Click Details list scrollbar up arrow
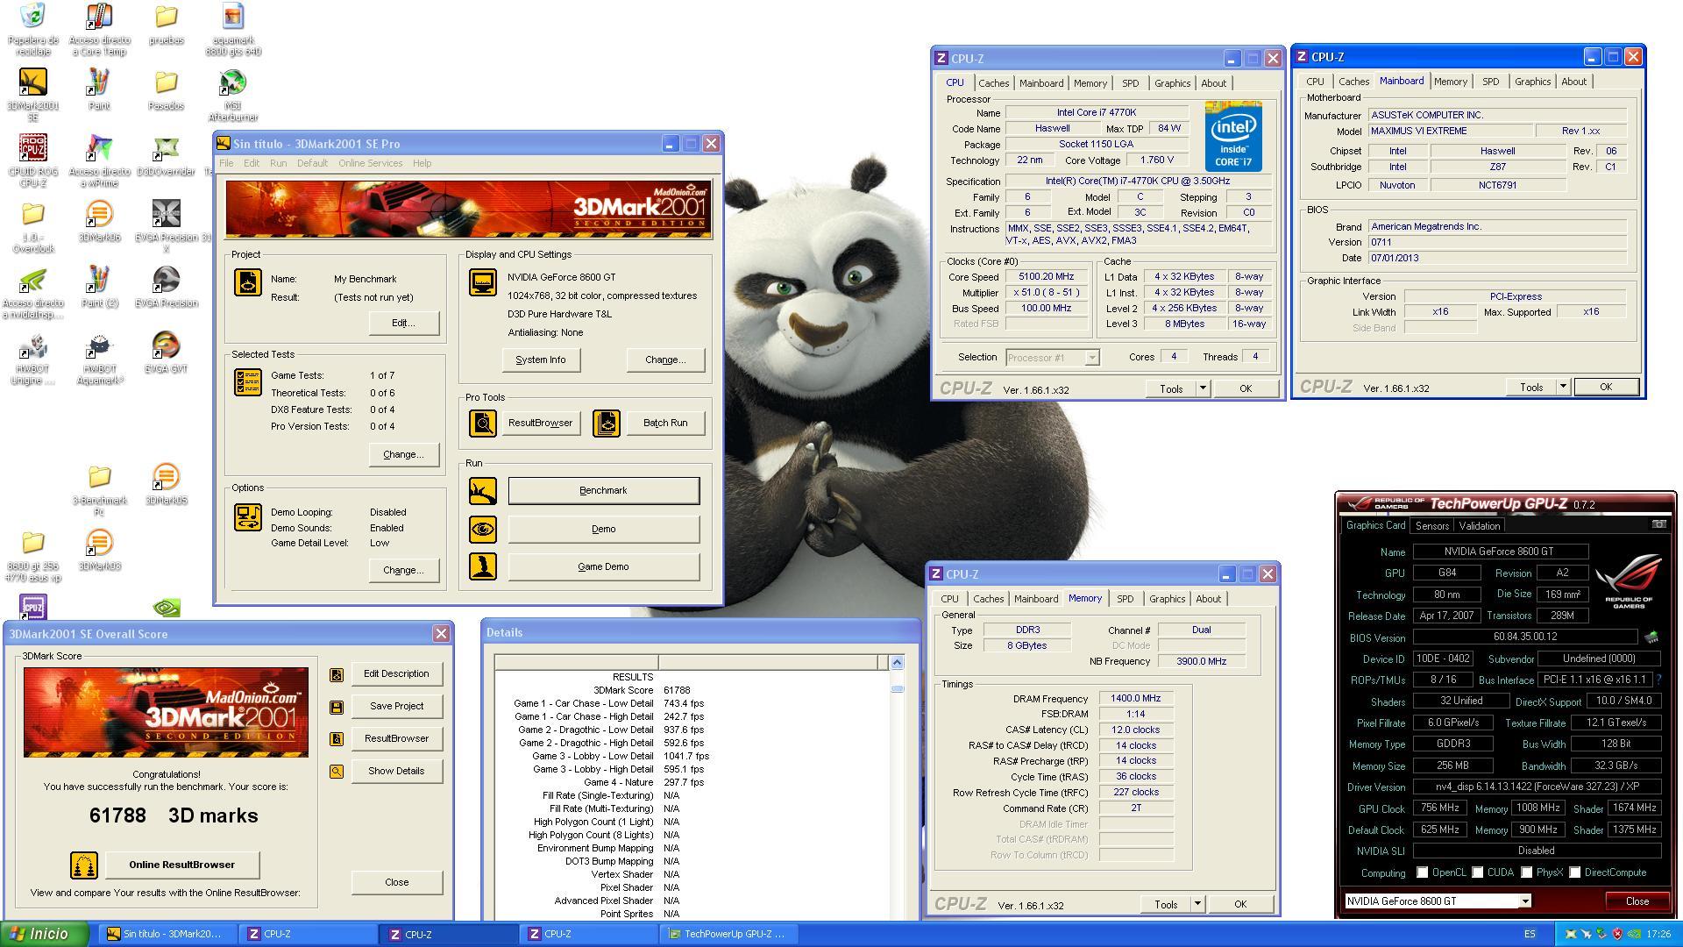The width and height of the screenshot is (1683, 947). (897, 663)
